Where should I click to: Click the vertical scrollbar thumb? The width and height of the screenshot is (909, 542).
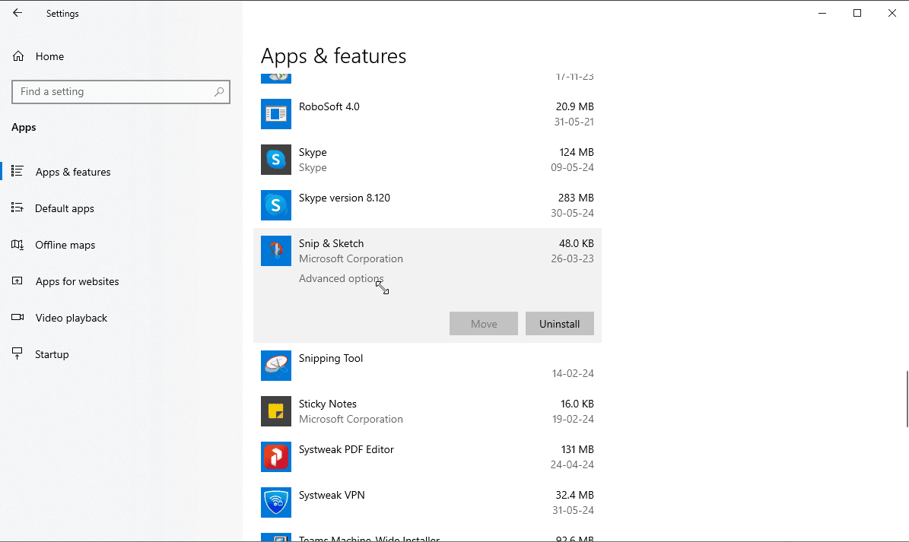(x=905, y=399)
